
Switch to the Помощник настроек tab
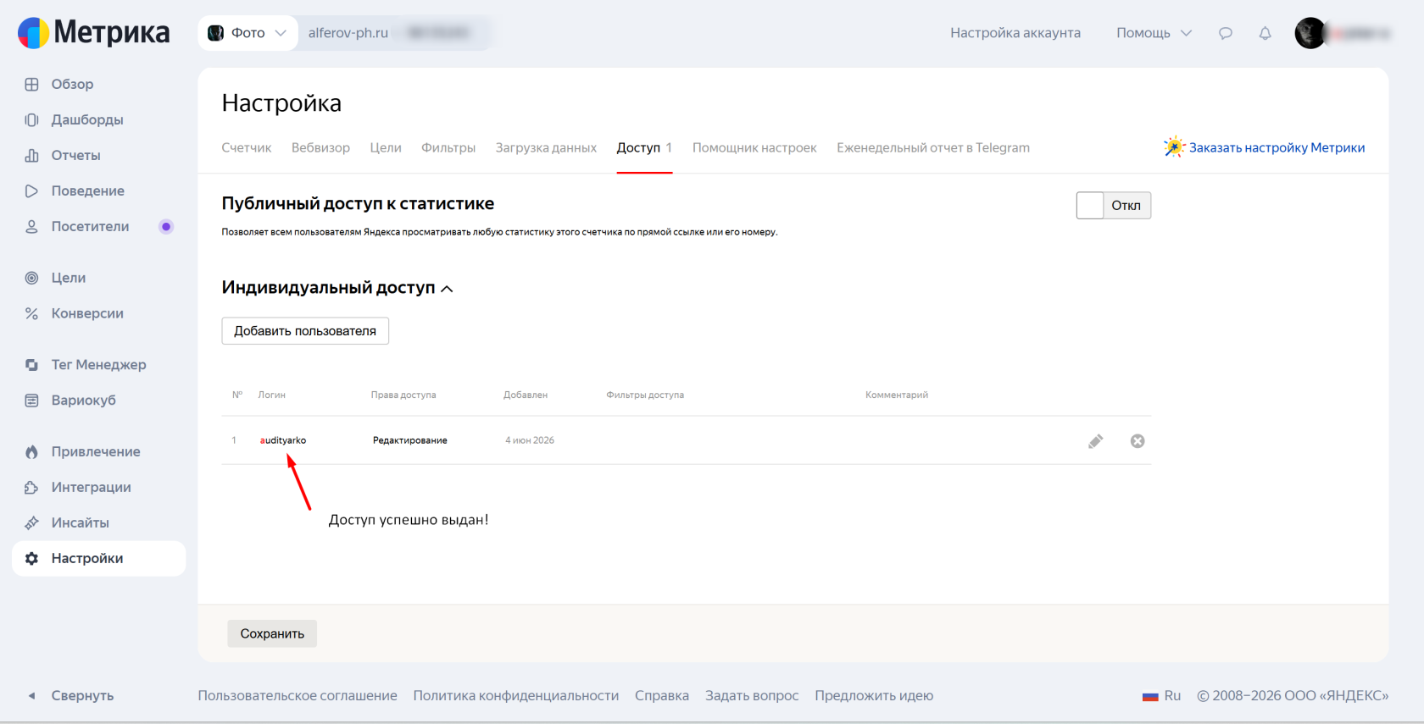[x=754, y=147]
